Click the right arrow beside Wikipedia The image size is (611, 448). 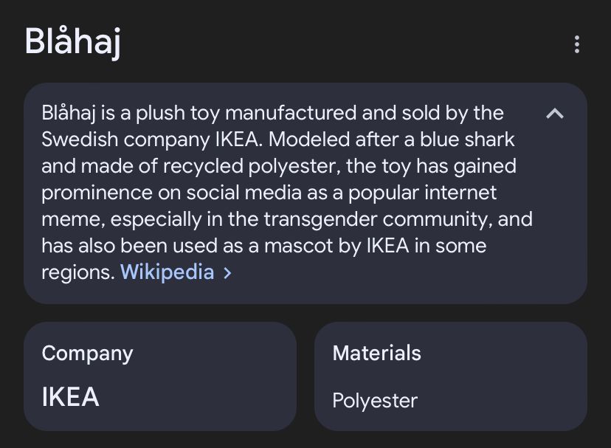[x=227, y=273]
